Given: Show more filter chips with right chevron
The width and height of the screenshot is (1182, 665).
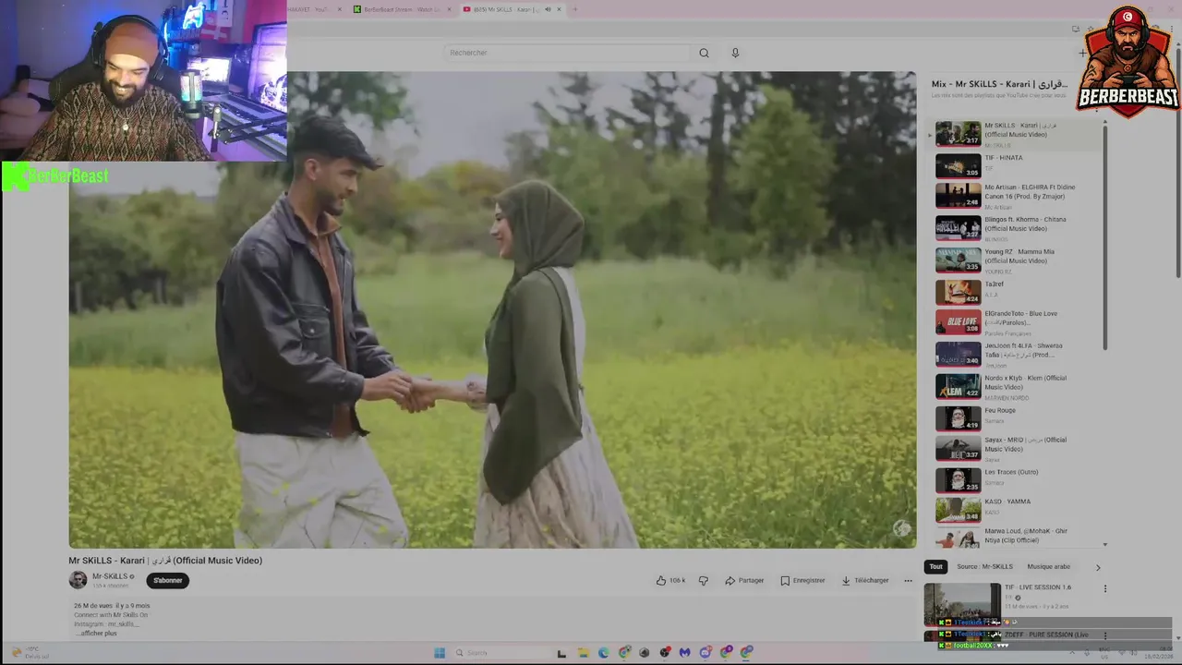Looking at the screenshot, I should pyautogui.click(x=1098, y=567).
